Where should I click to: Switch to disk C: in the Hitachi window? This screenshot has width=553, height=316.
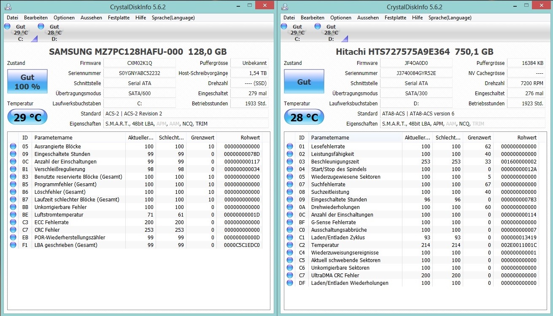pos(297,32)
